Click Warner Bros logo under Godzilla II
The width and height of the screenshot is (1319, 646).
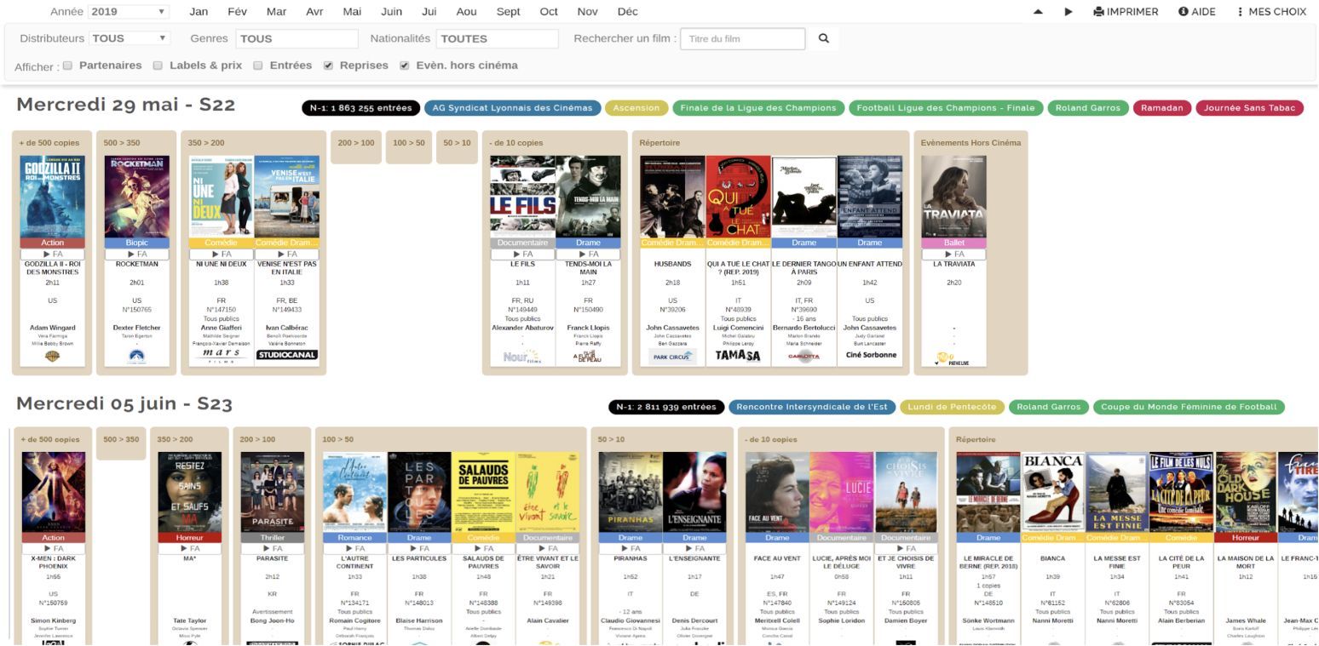[53, 357]
